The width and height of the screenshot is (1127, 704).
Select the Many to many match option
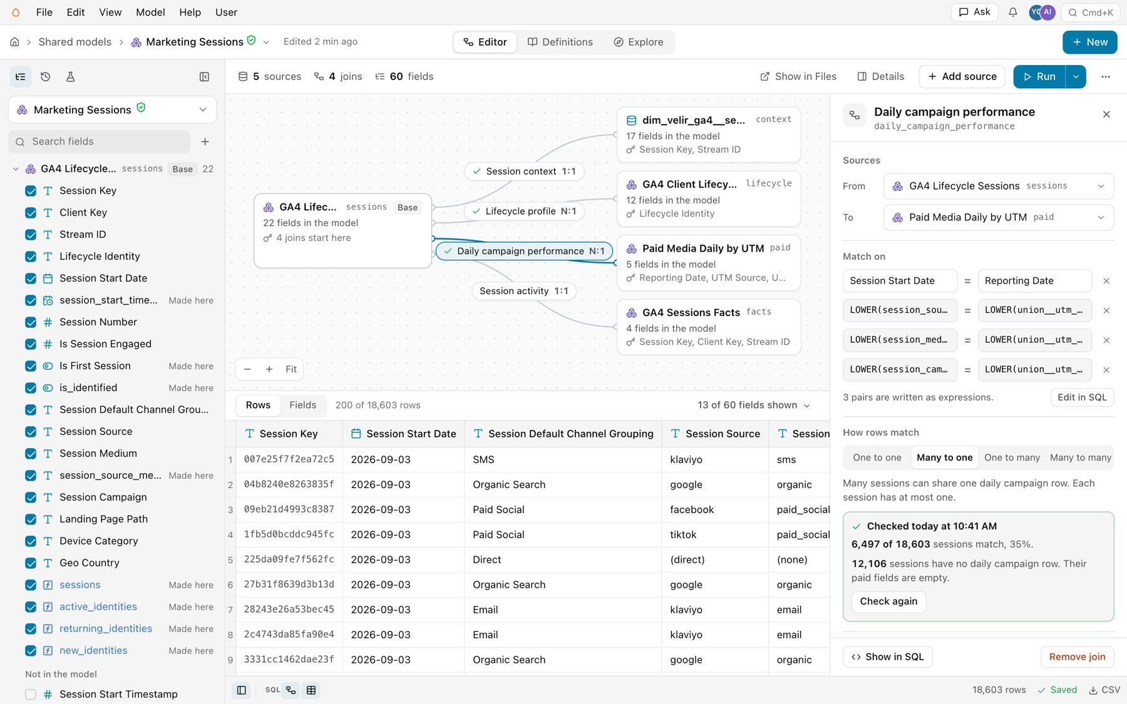[x=1080, y=457]
